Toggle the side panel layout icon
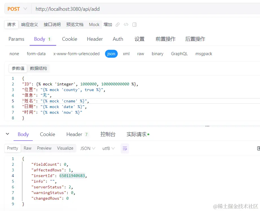 134,25
